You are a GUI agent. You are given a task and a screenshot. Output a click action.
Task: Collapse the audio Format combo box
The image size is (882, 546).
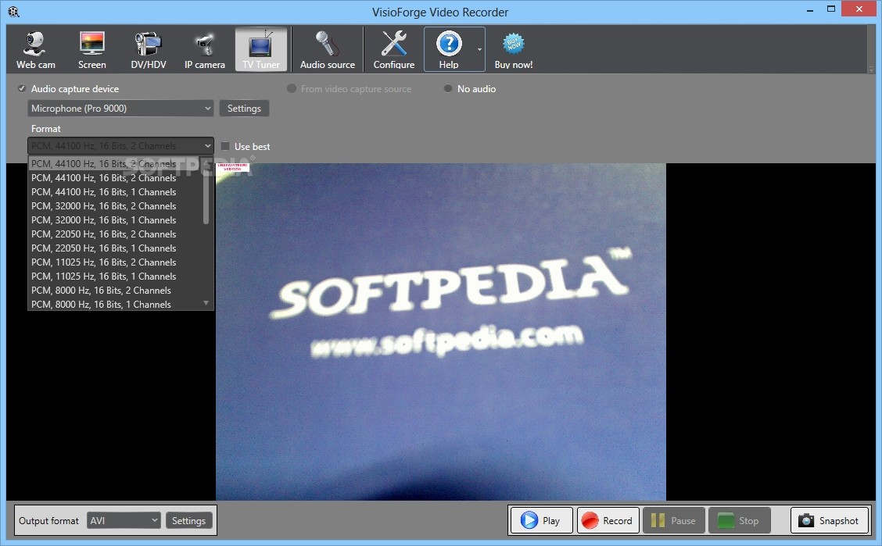pyautogui.click(x=120, y=145)
